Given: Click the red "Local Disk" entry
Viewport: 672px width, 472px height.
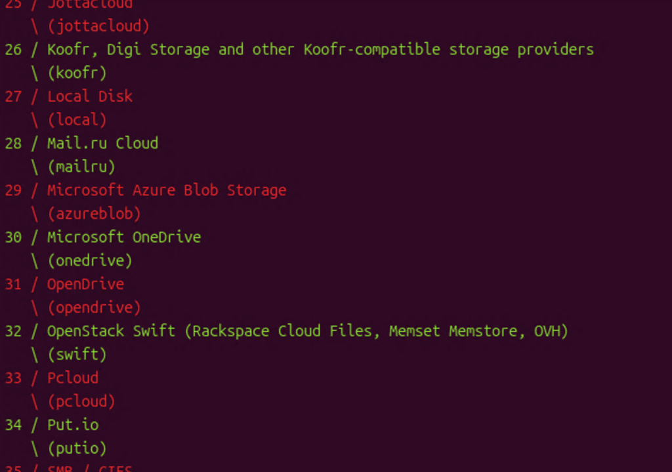Looking at the screenshot, I should click(90, 96).
